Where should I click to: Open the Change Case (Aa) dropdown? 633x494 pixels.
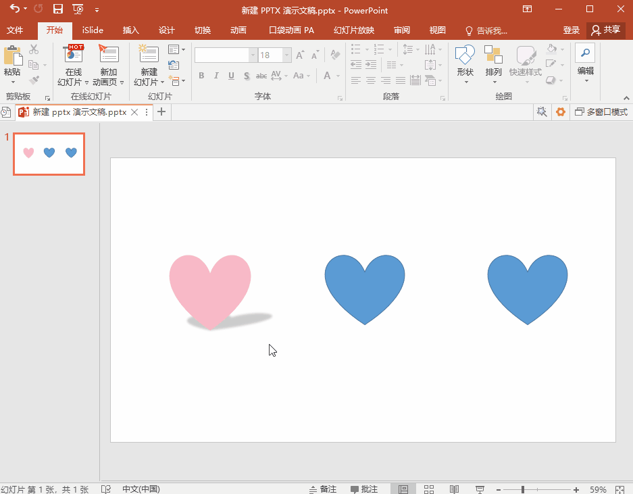301,76
